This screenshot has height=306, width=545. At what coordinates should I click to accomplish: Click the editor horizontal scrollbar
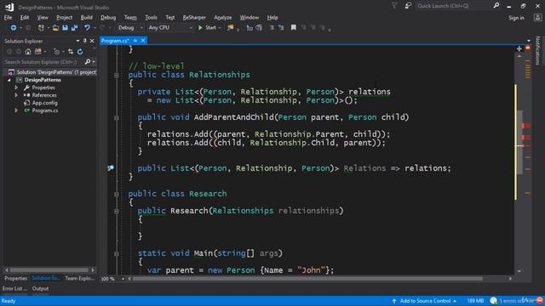click(x=307, y=279)
